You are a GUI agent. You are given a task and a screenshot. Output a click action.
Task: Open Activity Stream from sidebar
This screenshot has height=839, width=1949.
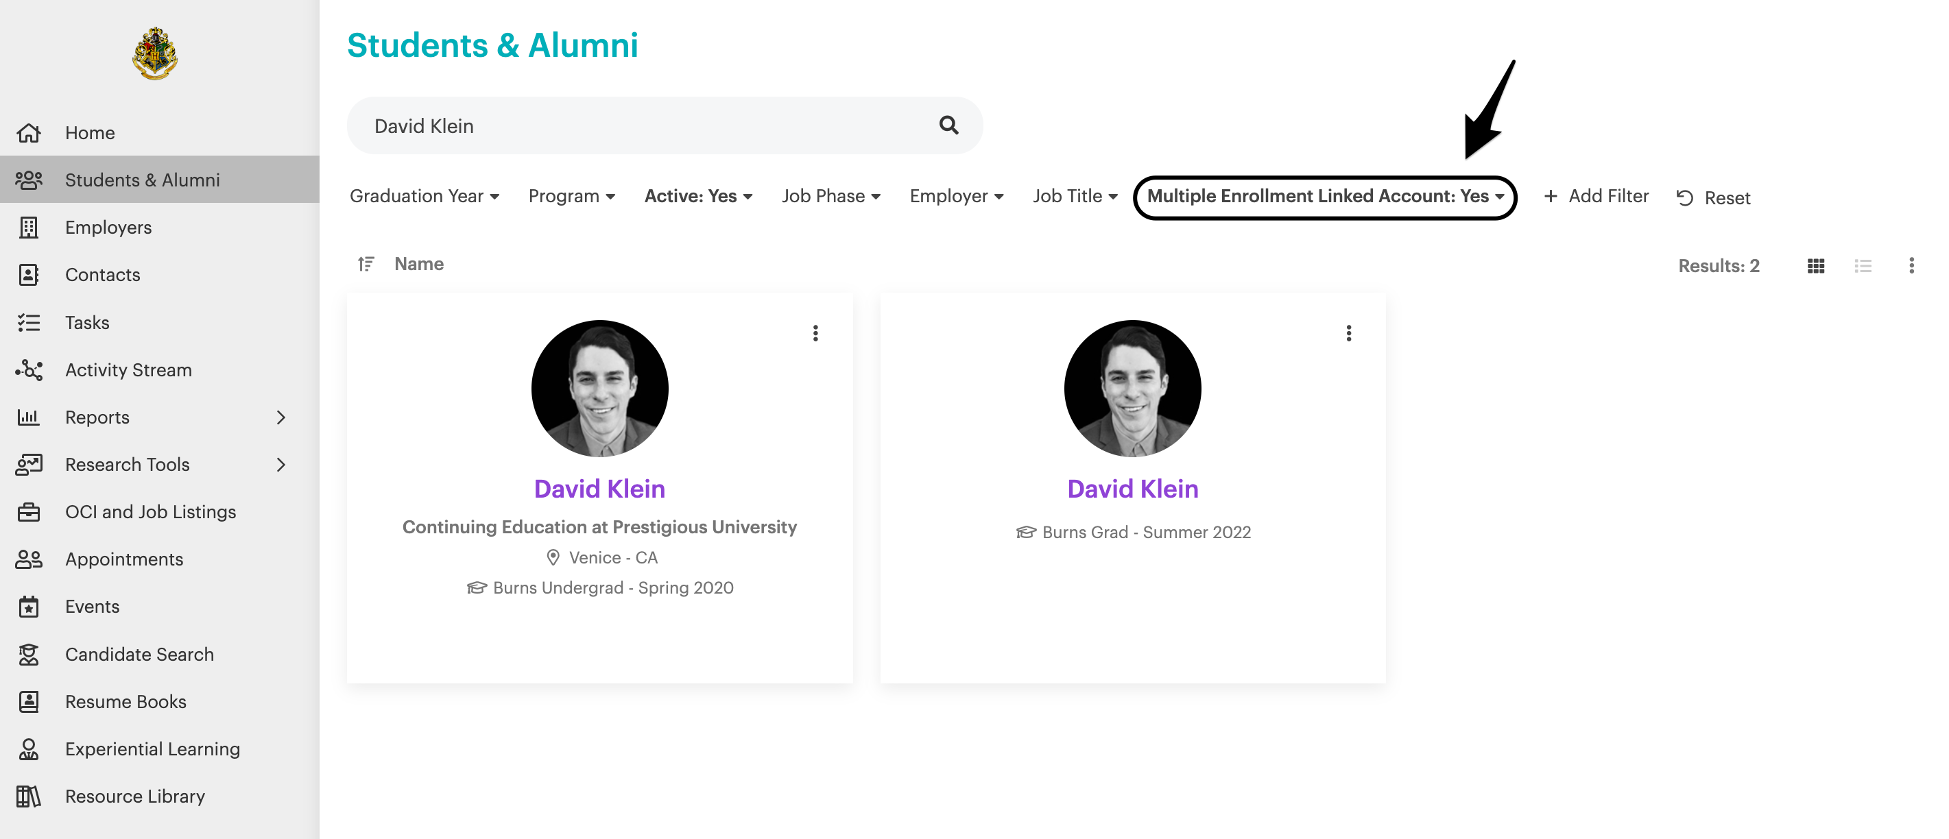(x=128, y=370)
